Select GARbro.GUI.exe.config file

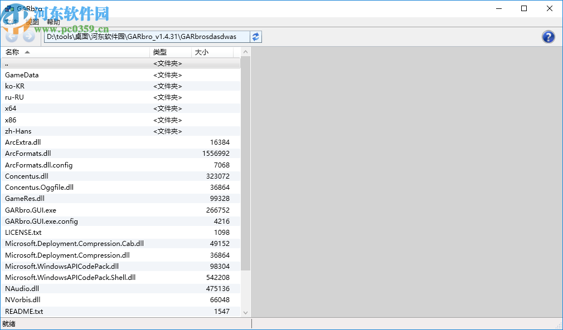[120, 221]
